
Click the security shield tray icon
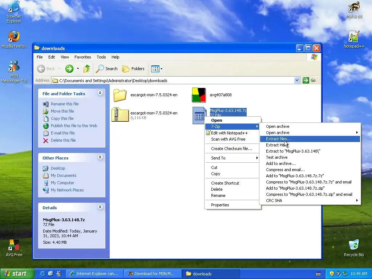[332, 274]
